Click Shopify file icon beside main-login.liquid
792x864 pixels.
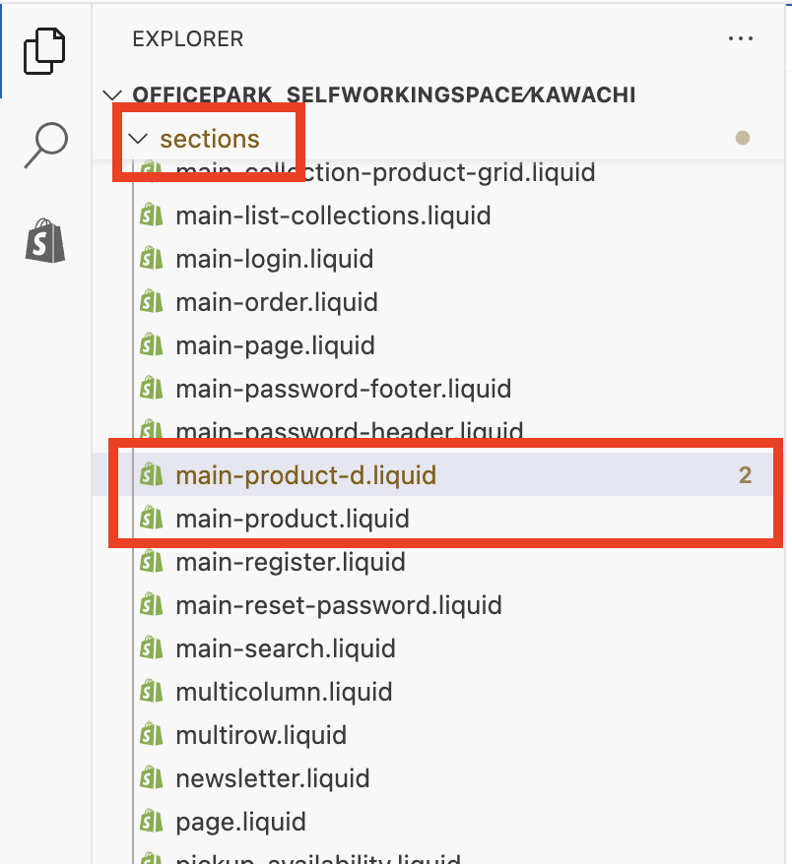coord(151,259)
